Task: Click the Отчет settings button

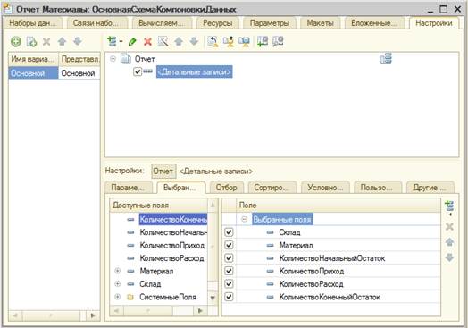Action: pyautogui.click(x=163, y=172)
